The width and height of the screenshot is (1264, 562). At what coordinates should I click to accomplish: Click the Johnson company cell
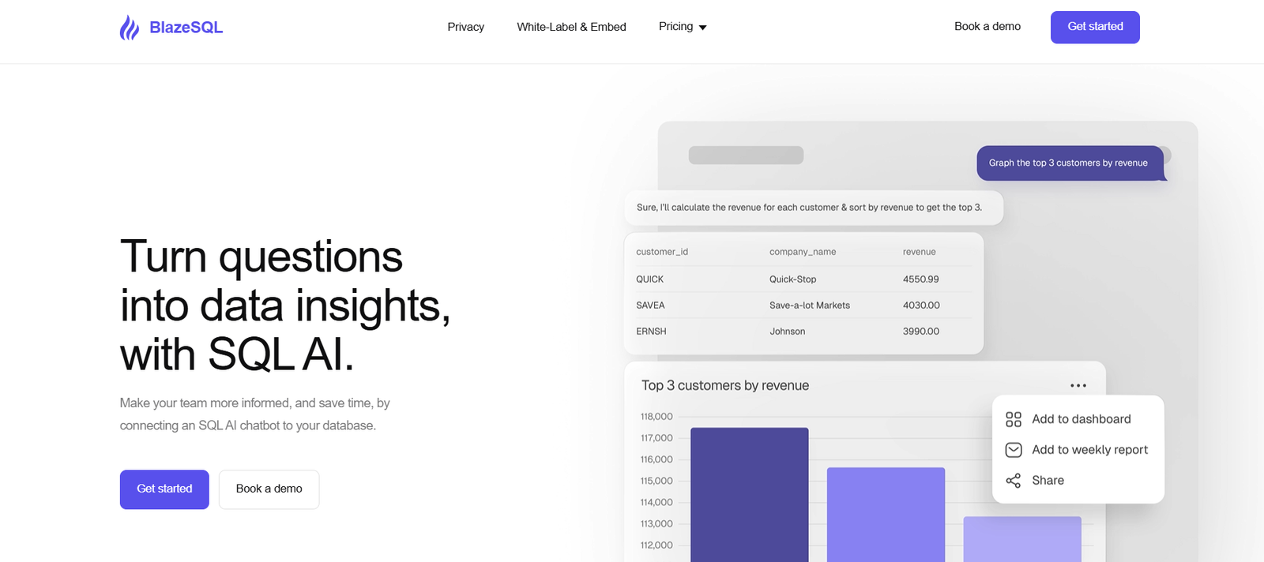788,332
